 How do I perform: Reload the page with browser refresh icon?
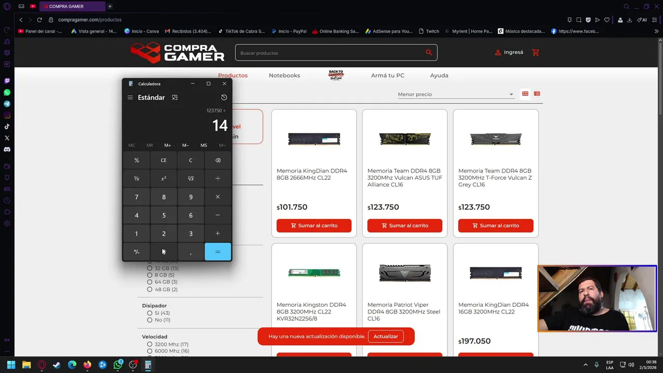click(x=39, y=20)
